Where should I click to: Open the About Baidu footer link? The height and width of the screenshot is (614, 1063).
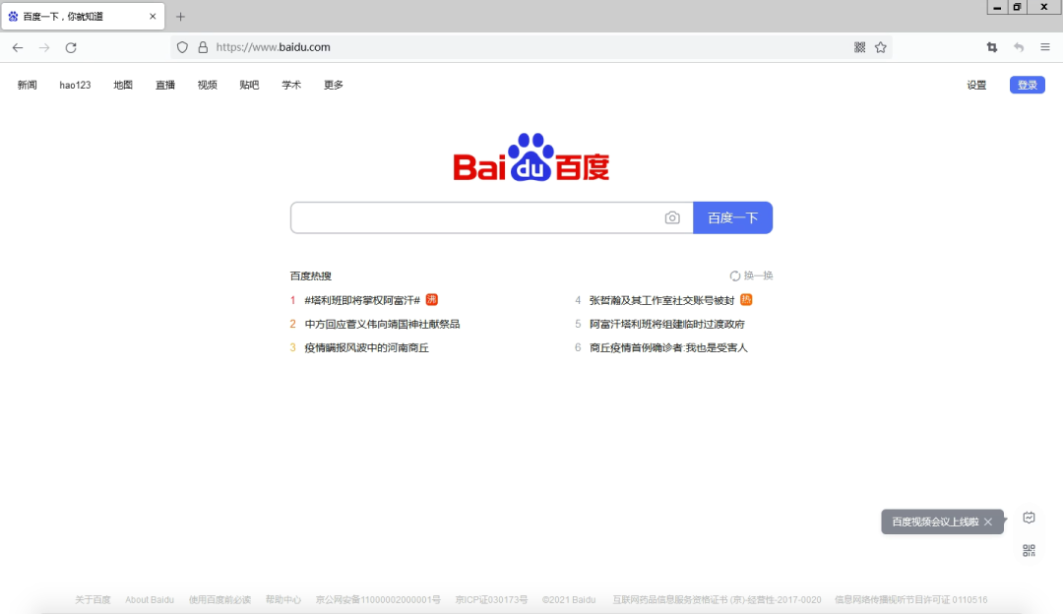[x=150, y=600]
